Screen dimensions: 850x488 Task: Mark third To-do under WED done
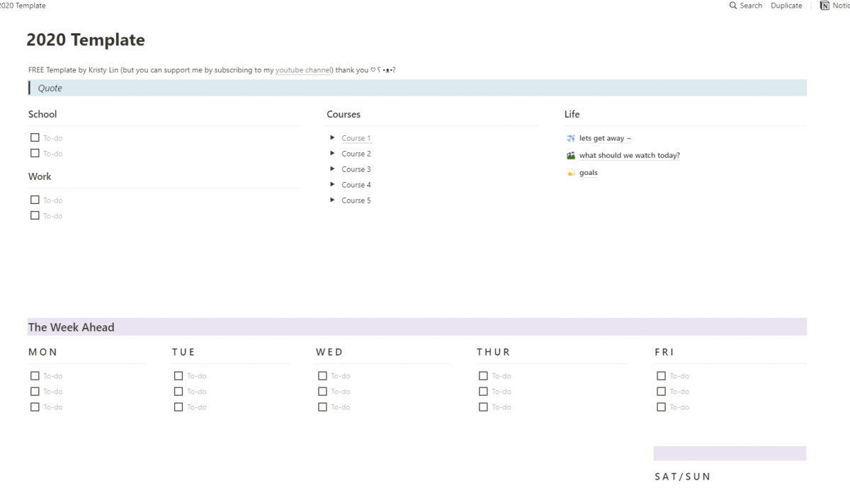tap(322, 407)
